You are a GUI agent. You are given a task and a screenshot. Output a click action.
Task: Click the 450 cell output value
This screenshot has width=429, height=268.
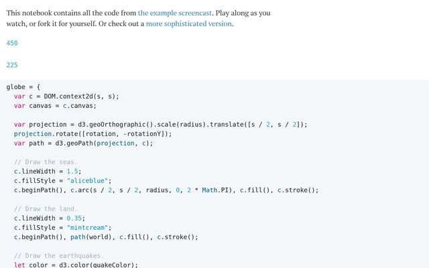pos(12,43)
